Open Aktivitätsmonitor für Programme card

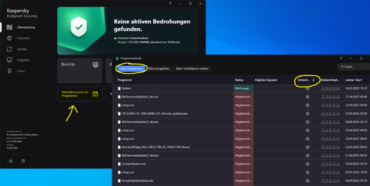80,94
